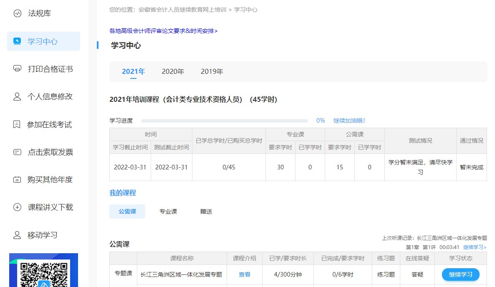Screen dimensions: 495x287
Task: Open 点击索取发票 invoice icon
Action: (x=17, y=152)
